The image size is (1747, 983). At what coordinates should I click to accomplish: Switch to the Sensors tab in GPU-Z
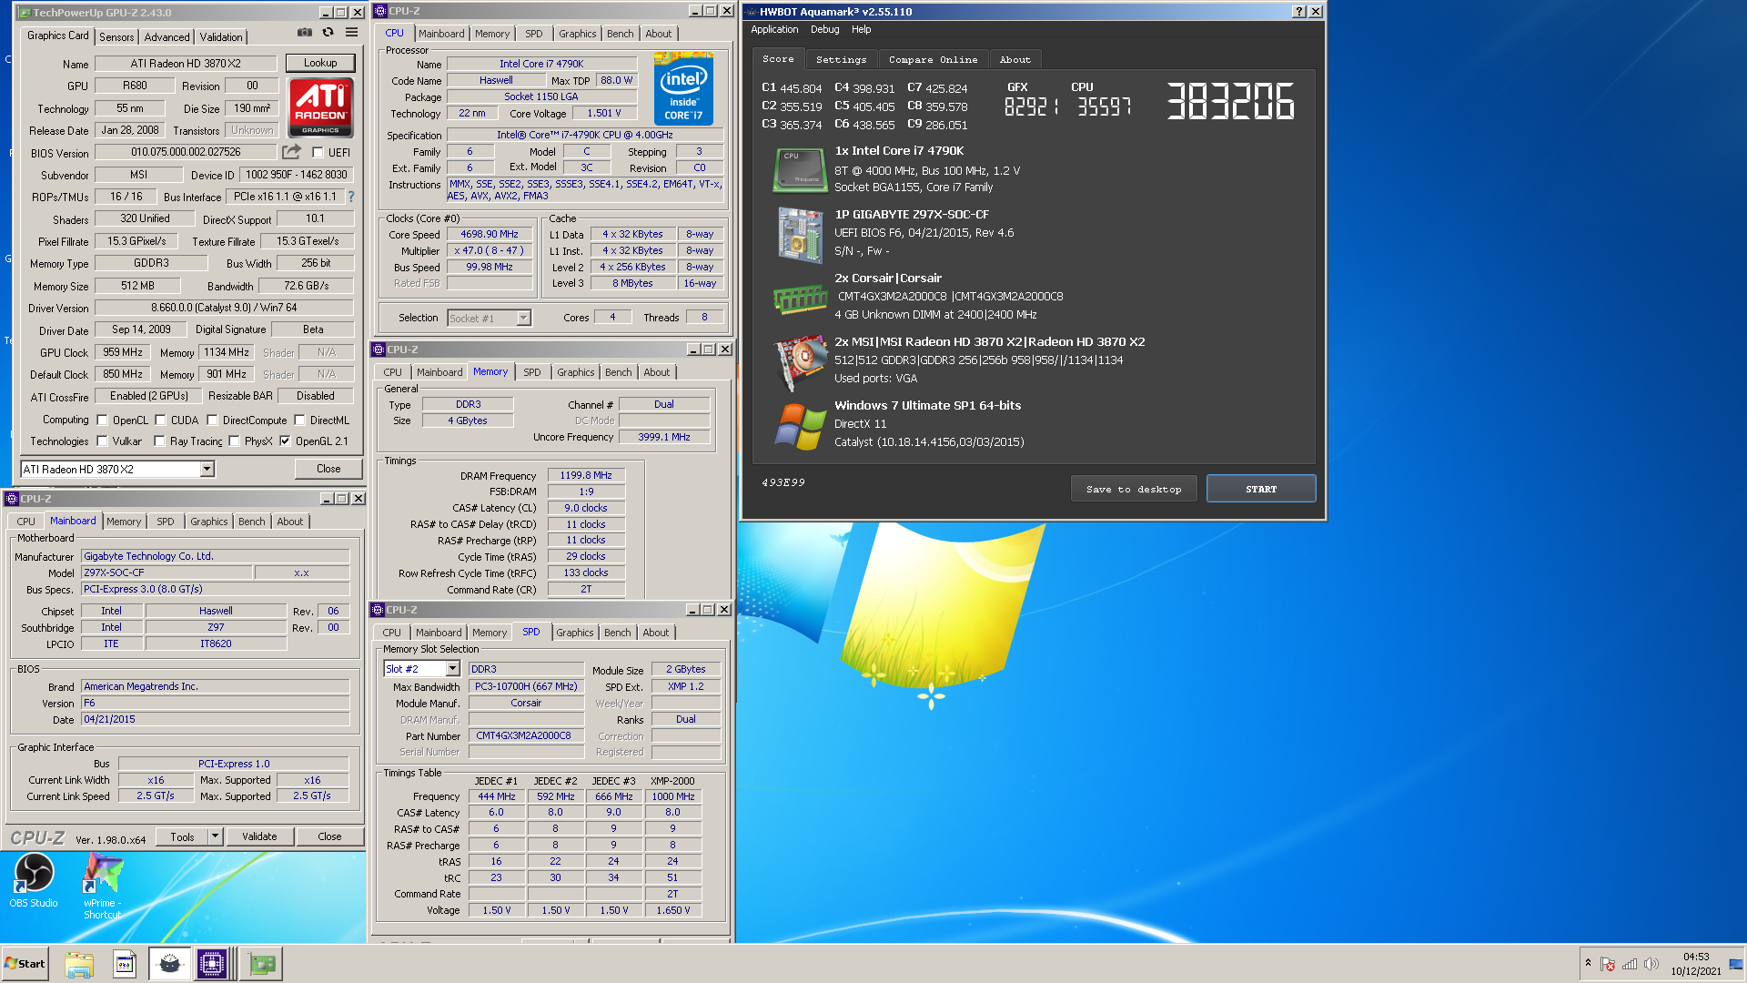pyautogui.click(x=116, y=37)
